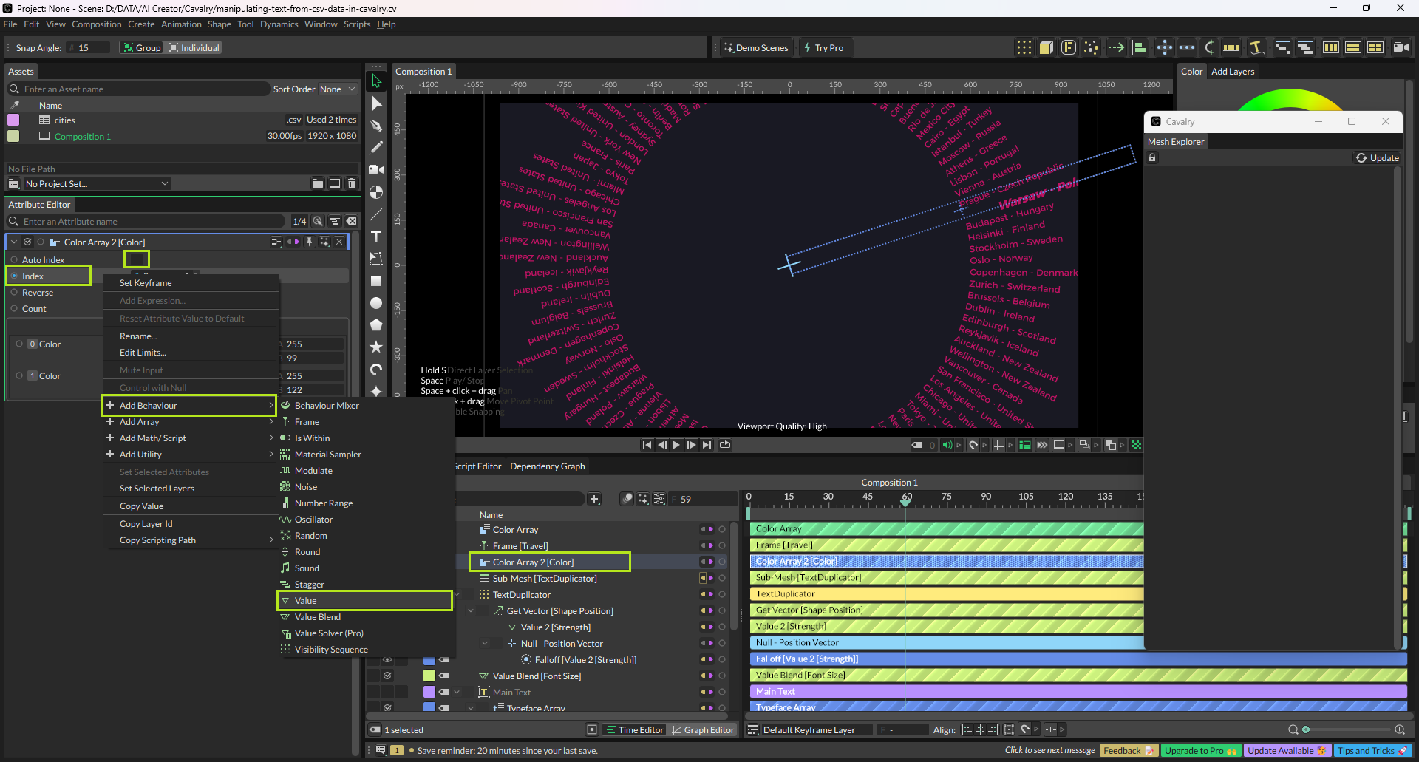Click the add layer plus button in the timeline
The image size is (1419, 762).
(594, 500)
